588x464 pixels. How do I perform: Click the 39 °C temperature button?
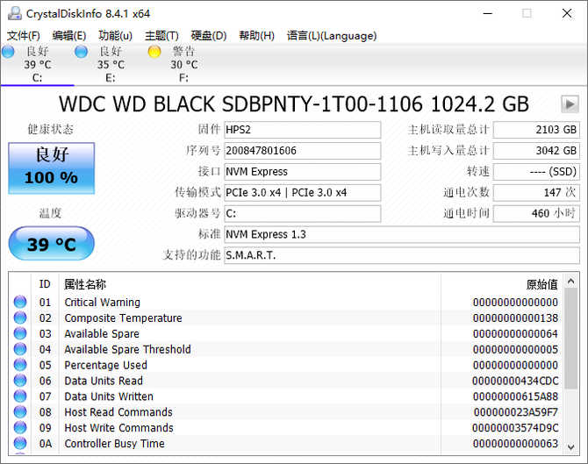click(x=51, y=244)
